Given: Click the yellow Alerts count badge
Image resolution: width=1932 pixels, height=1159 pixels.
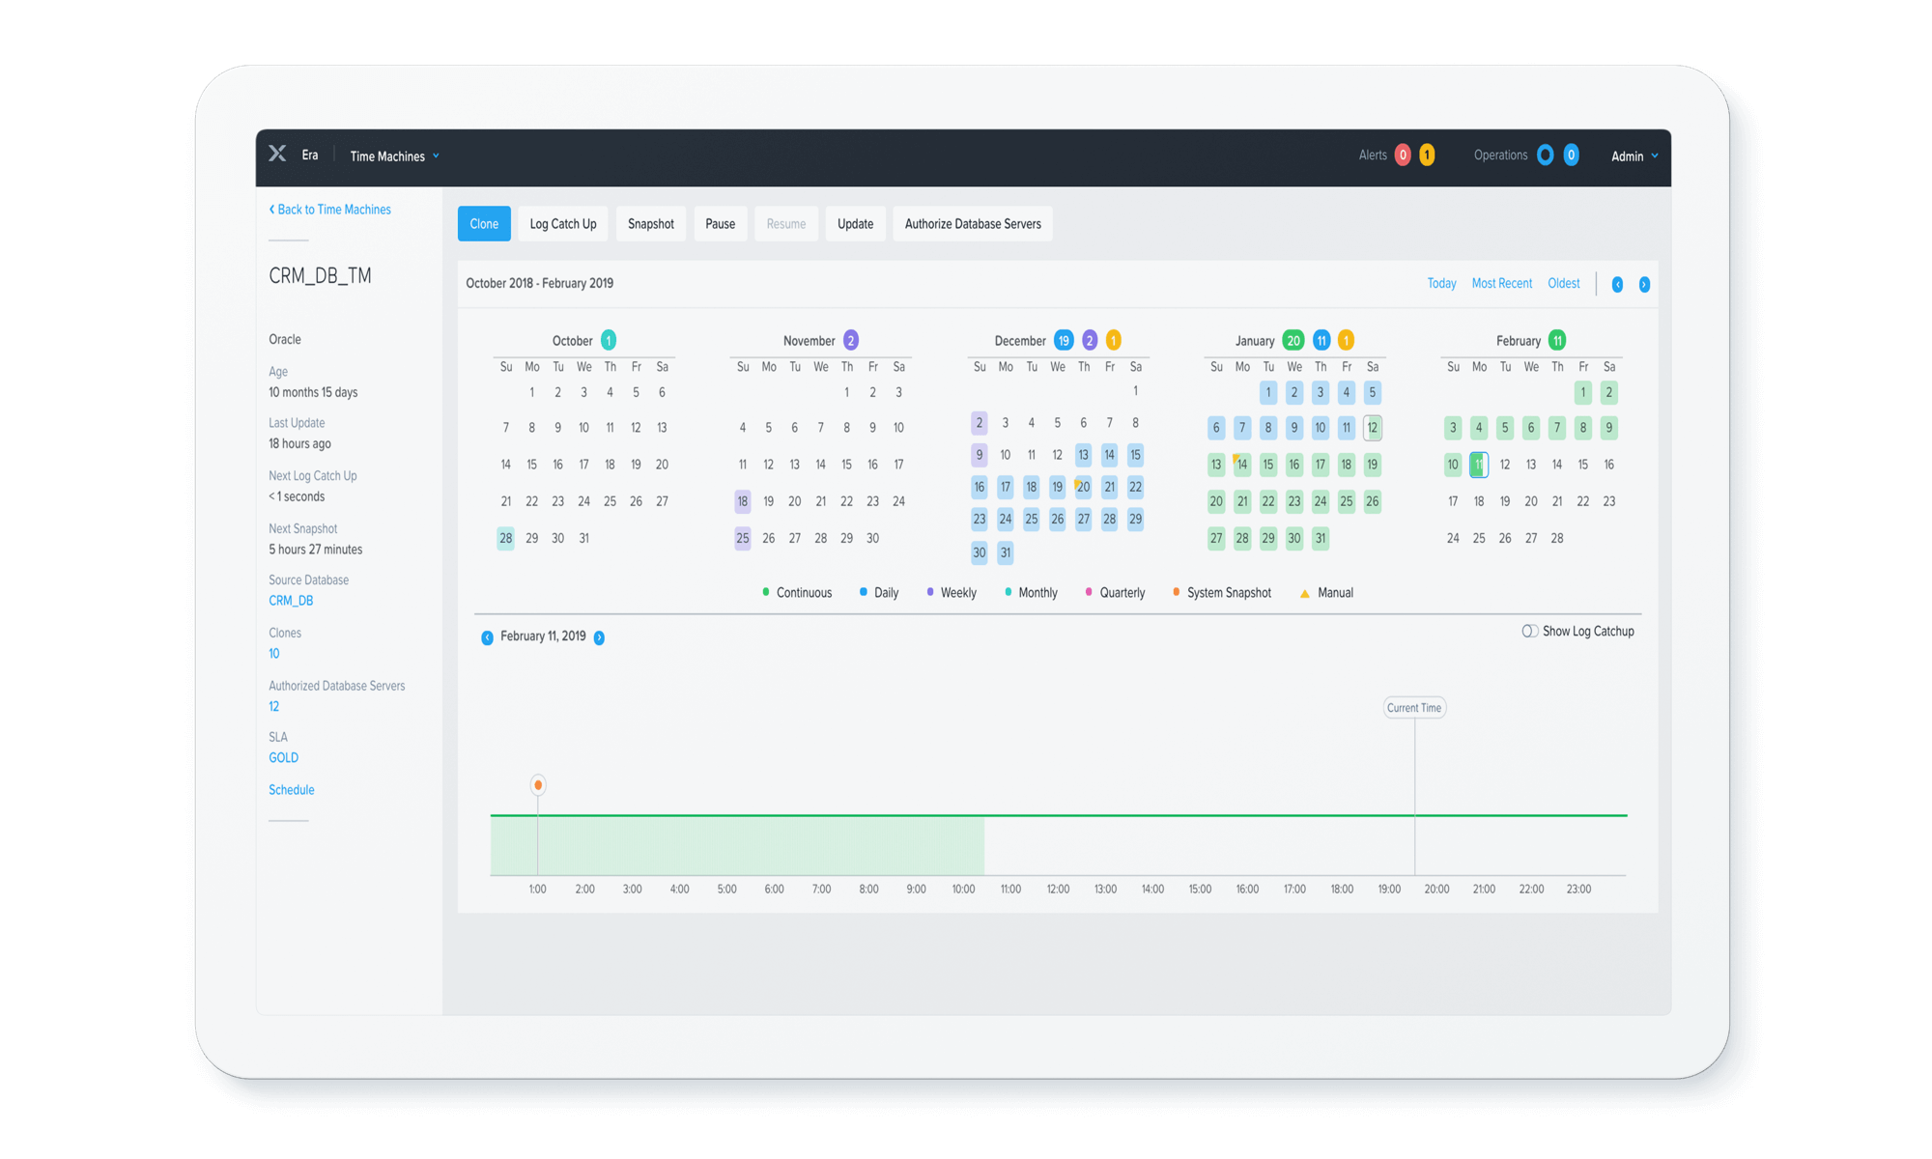Looking at the screenshot, I should click(1427, 155).
